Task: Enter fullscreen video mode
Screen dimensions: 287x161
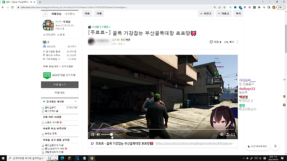Action: 233,134
